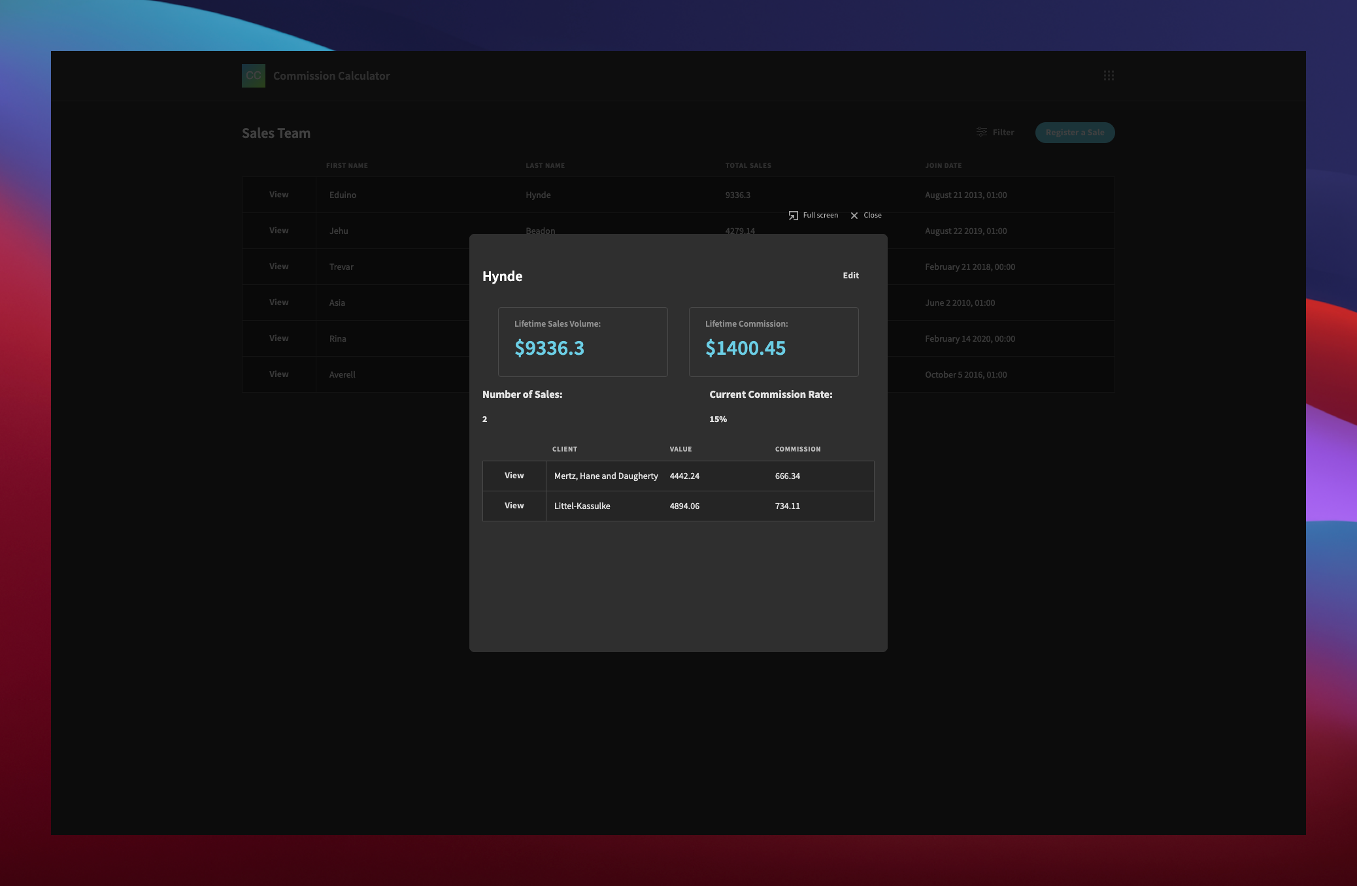
Task: View Asia's sales record
Action: [x=279, y=302]
